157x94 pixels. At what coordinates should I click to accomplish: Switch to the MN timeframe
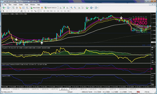point(68,11)
